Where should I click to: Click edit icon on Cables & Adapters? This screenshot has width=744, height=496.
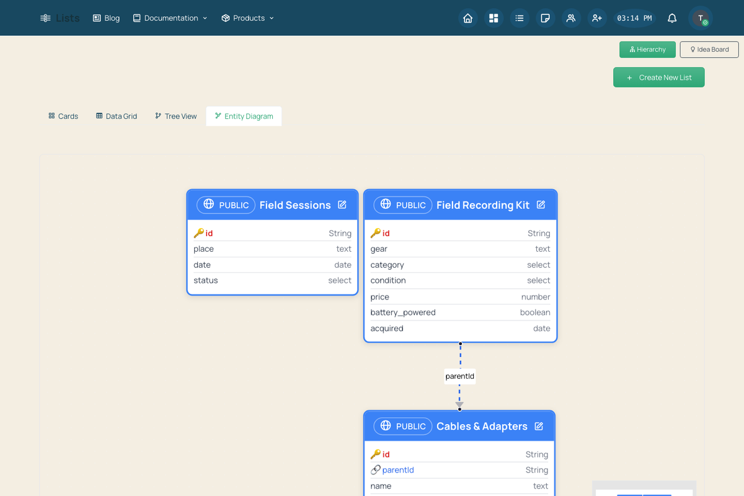pos(539,426)
